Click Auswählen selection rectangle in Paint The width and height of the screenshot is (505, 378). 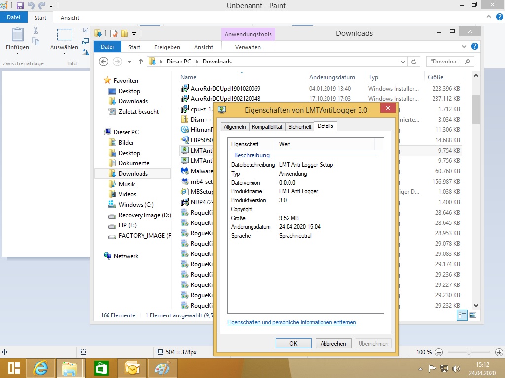click(65, 34)
